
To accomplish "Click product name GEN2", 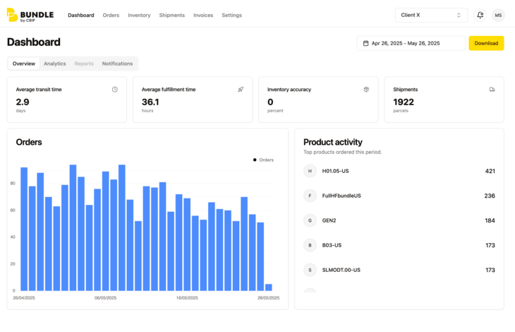I will click(x=329, y=220).
